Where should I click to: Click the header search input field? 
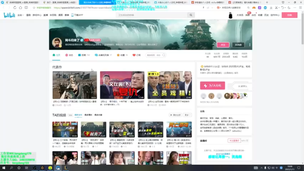click(x=152, y=15)
